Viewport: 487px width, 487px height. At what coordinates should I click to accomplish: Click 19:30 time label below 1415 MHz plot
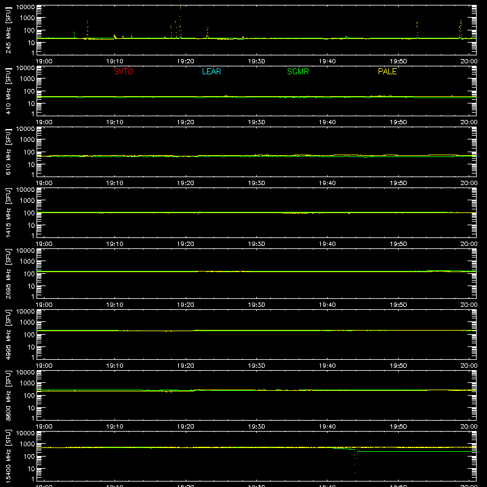tap(256, 244)
